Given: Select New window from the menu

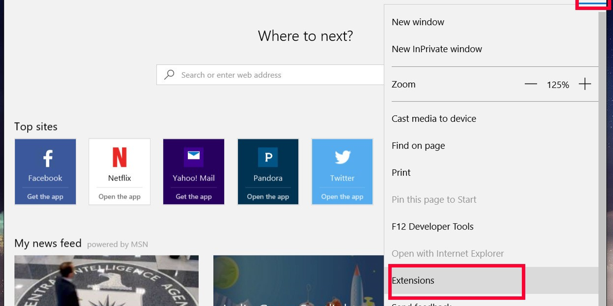Looking at the screenshot, I should click(491, 22).
